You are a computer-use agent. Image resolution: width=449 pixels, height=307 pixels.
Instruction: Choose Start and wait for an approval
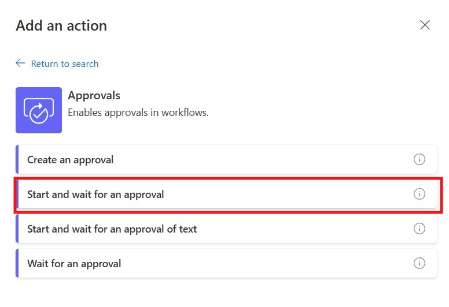(x=95, y=194)
